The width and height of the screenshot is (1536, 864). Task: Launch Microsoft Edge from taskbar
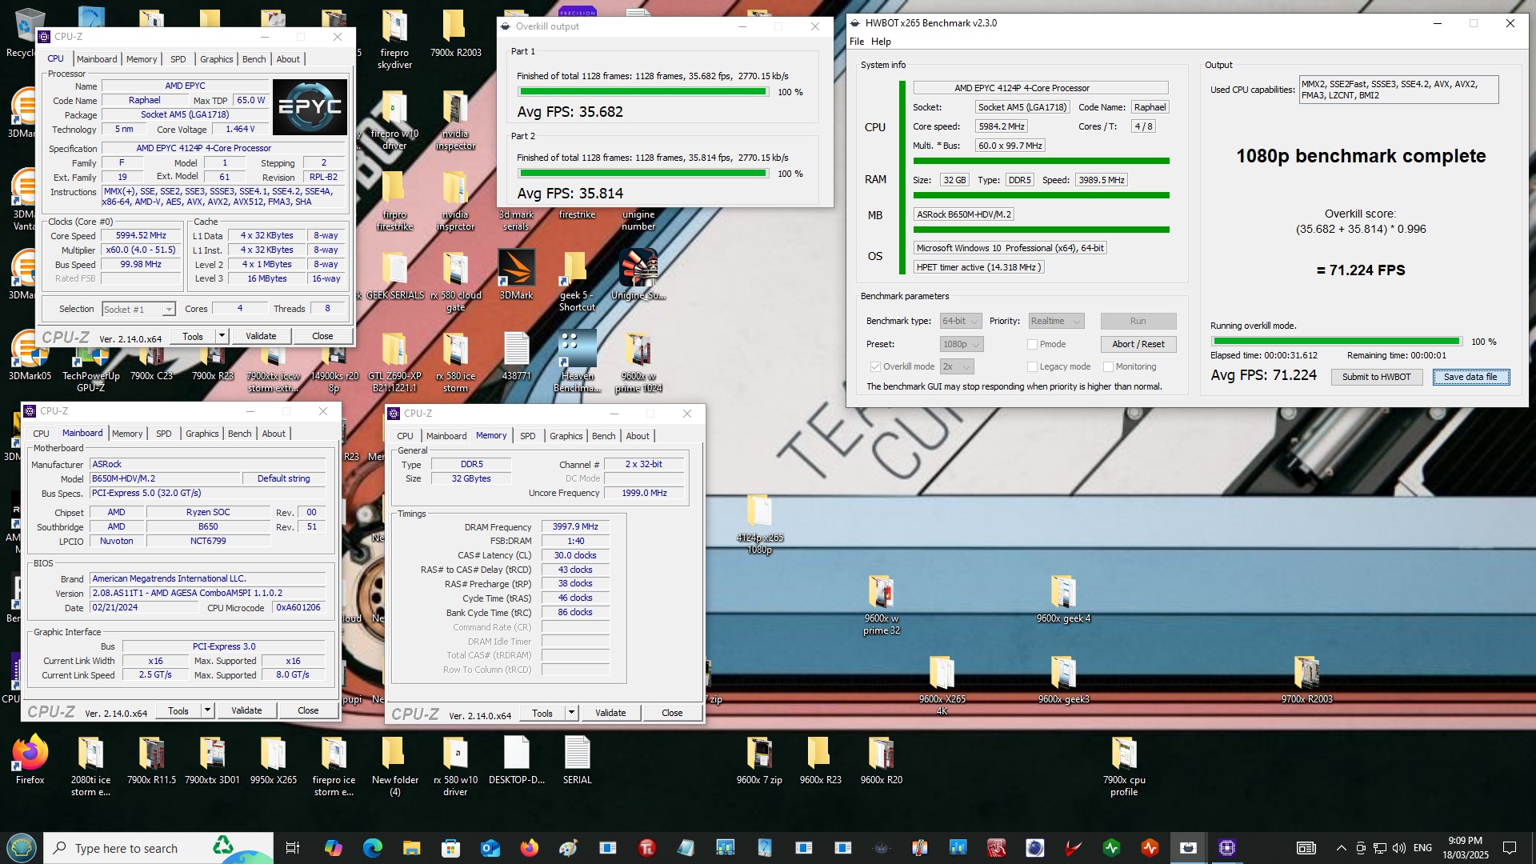tap(373, 848)
